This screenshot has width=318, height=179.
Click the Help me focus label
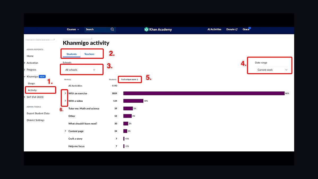[x=76, y=146]
